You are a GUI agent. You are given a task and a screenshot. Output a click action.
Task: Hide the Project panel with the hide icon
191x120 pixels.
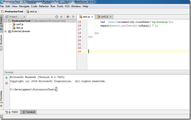(x=74, y=17)
